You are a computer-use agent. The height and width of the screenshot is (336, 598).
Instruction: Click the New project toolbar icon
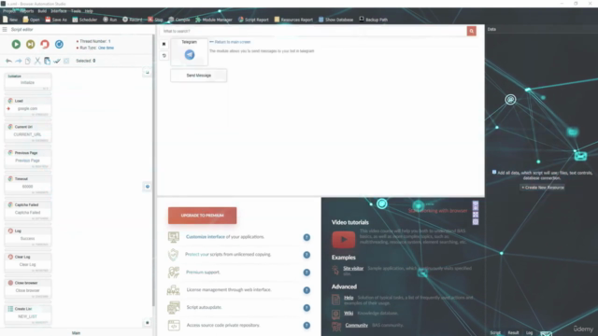click(x=10, y=20)
